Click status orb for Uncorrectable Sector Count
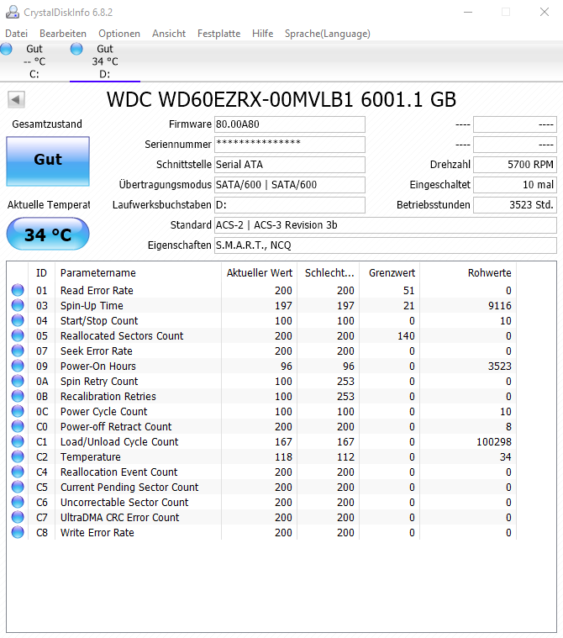 pyautogui.click(x=18, y=502)
